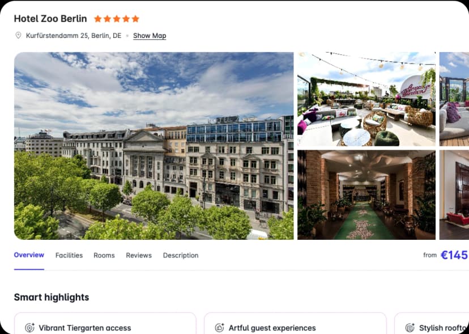Open the Facilities tab
469x334 pixels.
69,255
